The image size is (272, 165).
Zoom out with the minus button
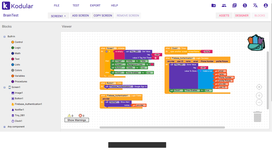[259, 102]
